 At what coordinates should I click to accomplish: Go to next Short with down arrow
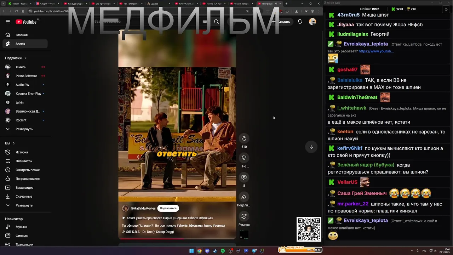point(311,147)
